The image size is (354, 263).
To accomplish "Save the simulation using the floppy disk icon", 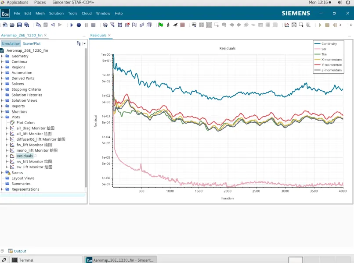I will (x=19, y=25).
